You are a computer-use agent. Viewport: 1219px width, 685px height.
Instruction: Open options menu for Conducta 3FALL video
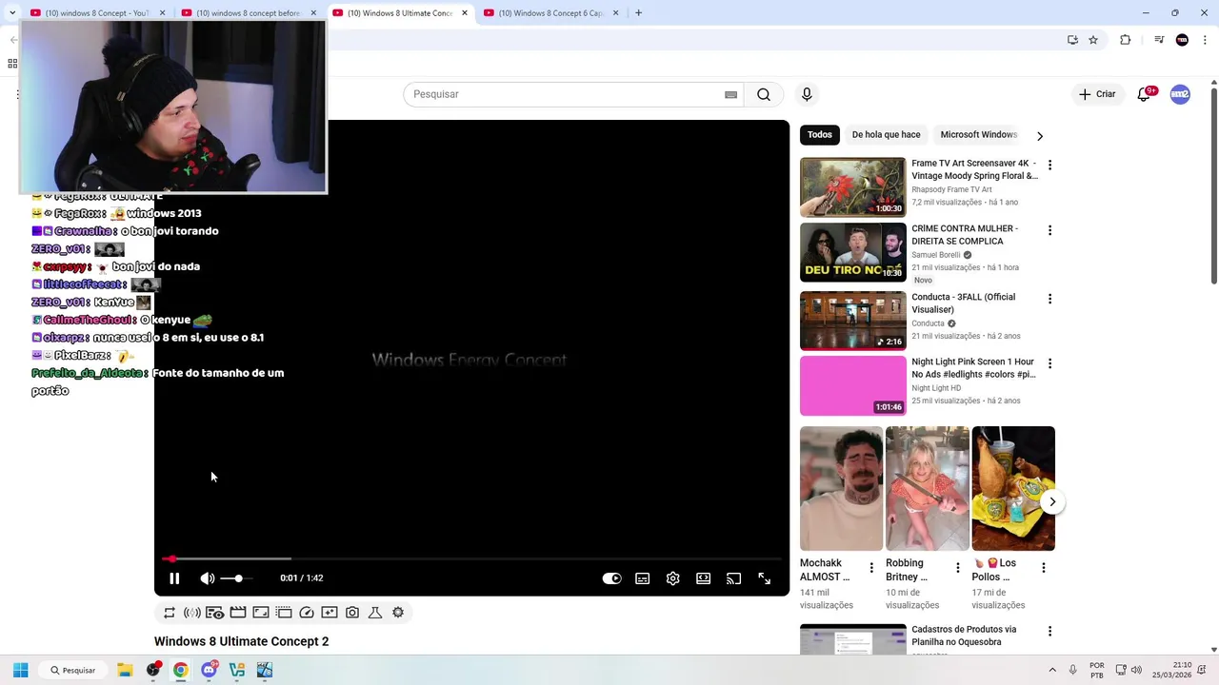pos(1049,299)
